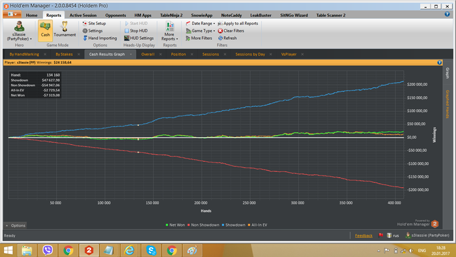The width and height of the screenshot is (456, 257).
Task: Open the Settings option
Action: tap(93, 31)
